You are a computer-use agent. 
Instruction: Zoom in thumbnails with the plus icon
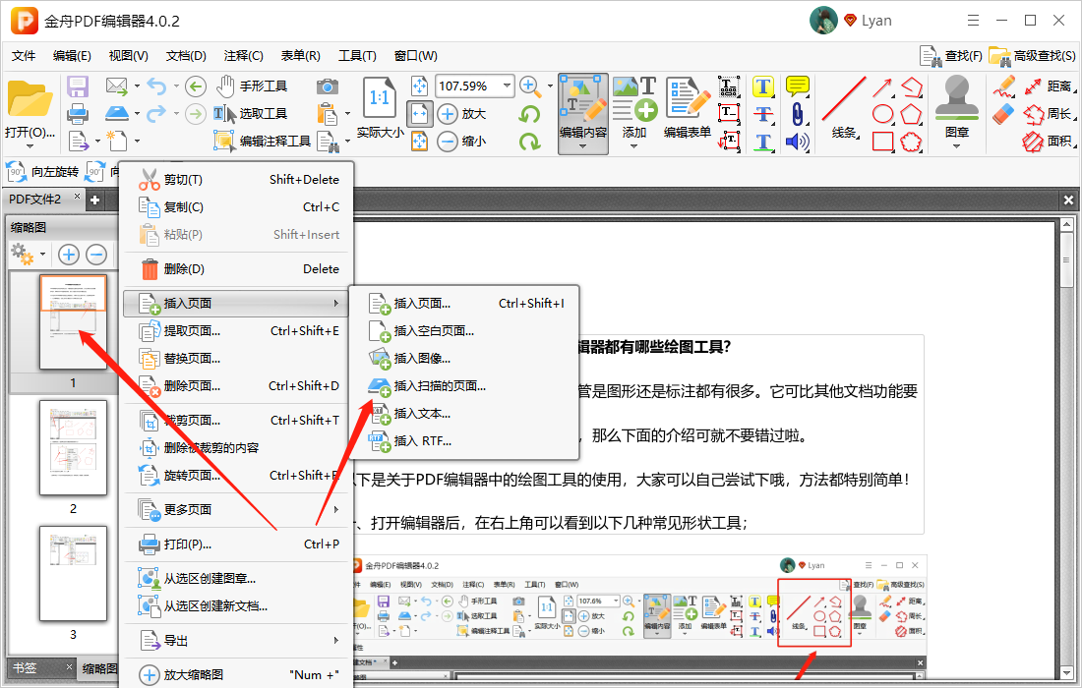click(68, 255)
